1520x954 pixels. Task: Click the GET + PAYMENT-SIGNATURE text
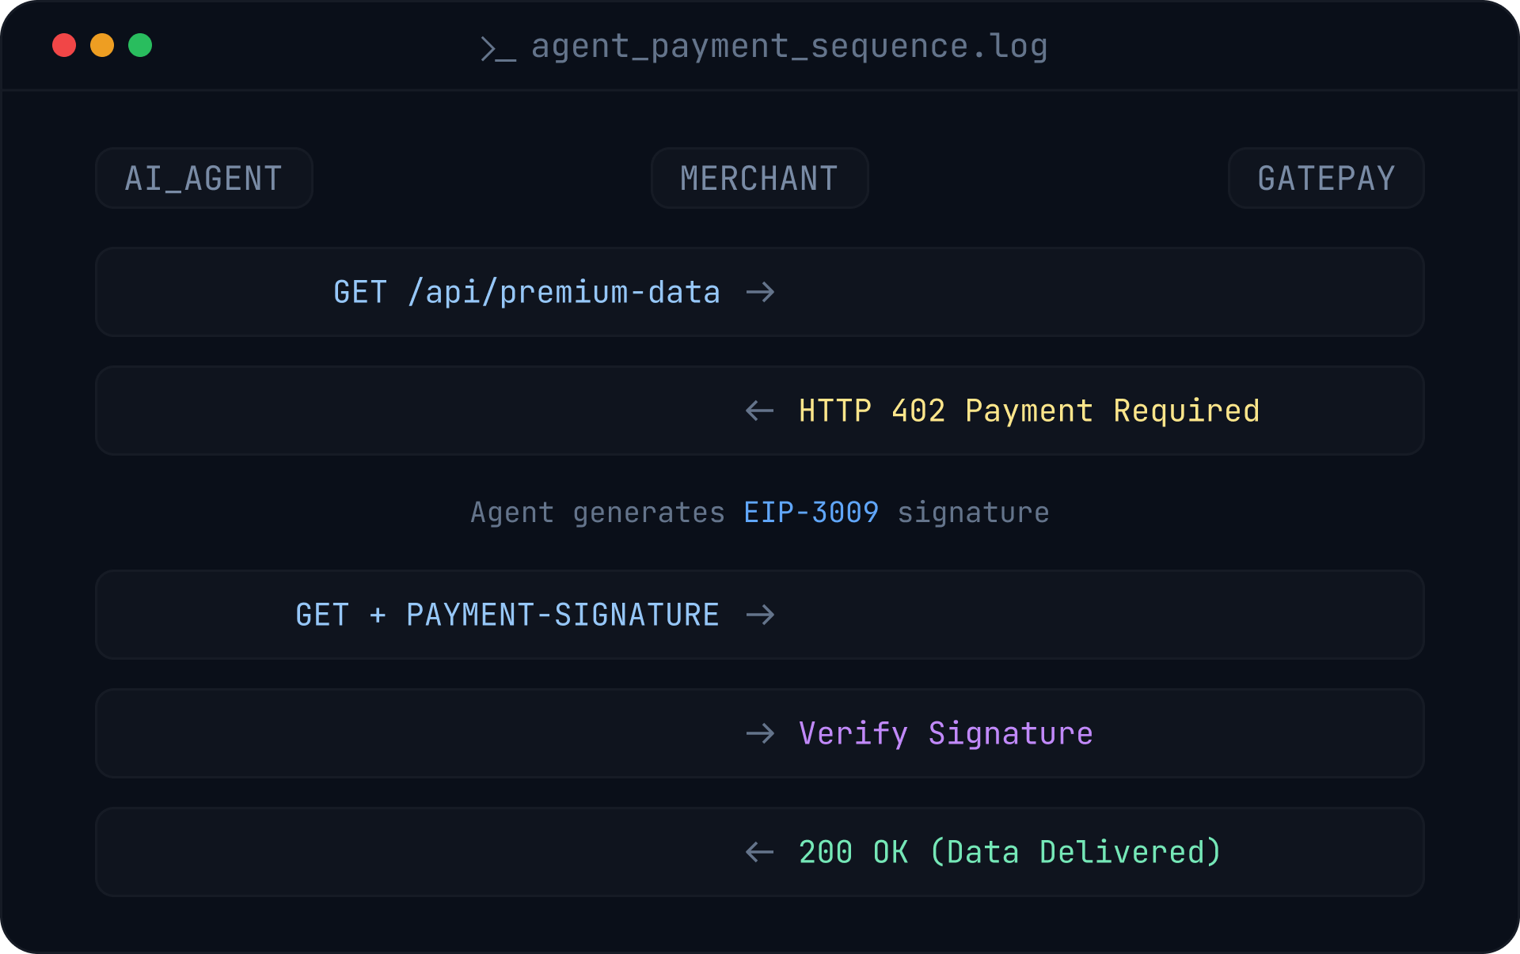click(x=507, y=615)
